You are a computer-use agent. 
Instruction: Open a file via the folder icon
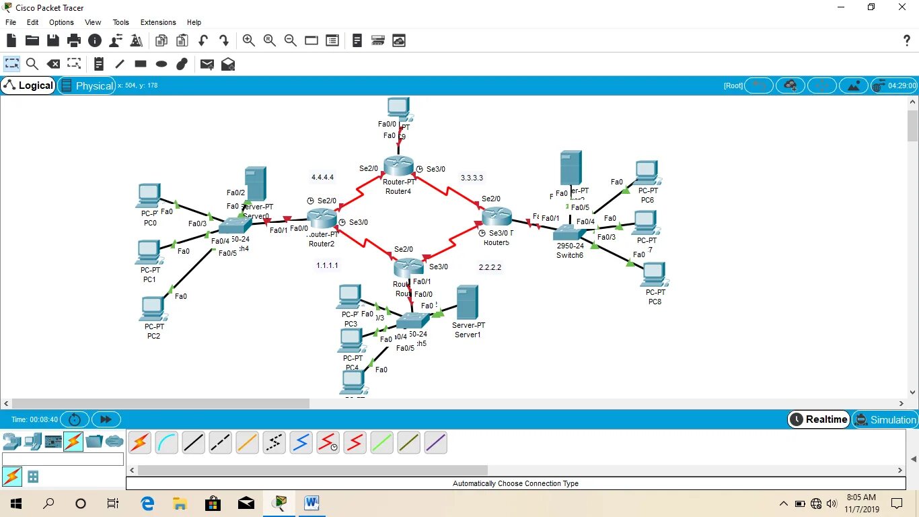(x=32, y=40)
